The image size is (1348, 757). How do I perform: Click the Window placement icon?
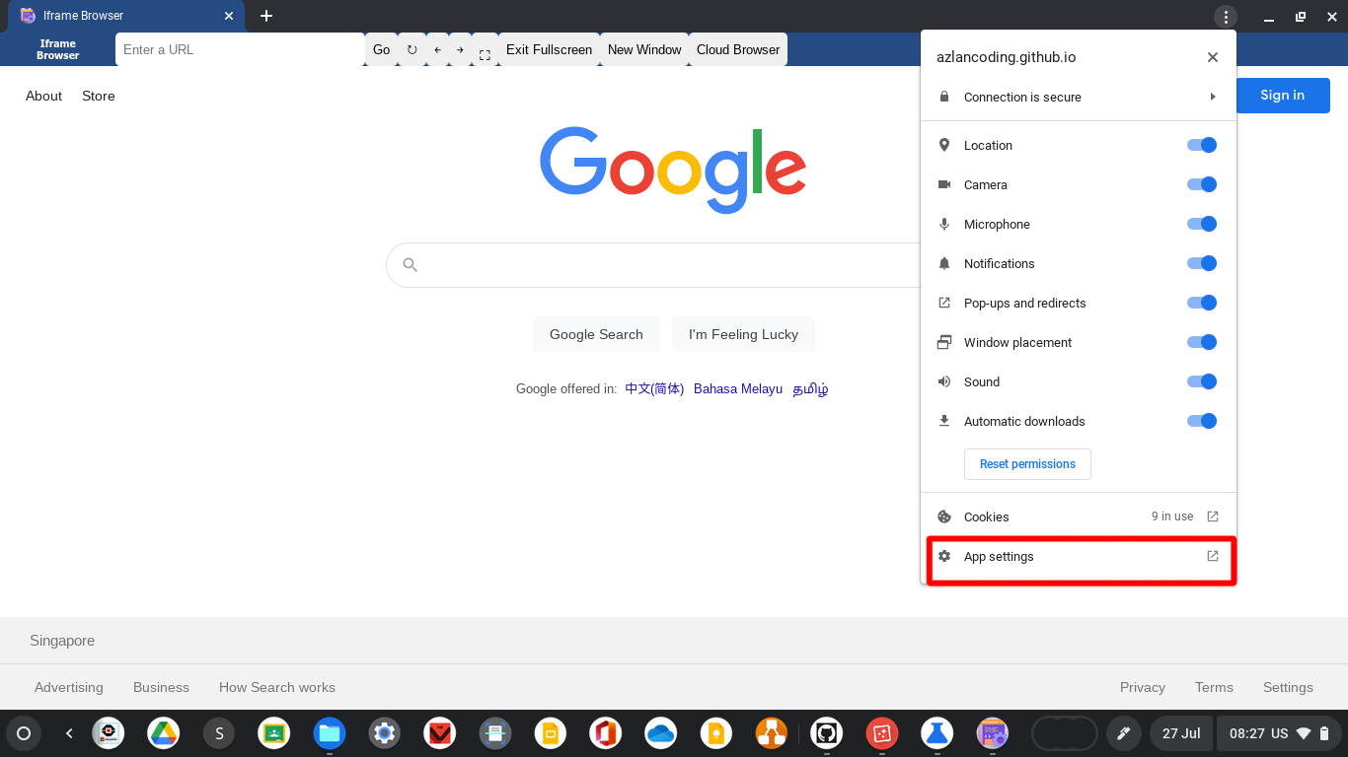click(x=944, y=342)
